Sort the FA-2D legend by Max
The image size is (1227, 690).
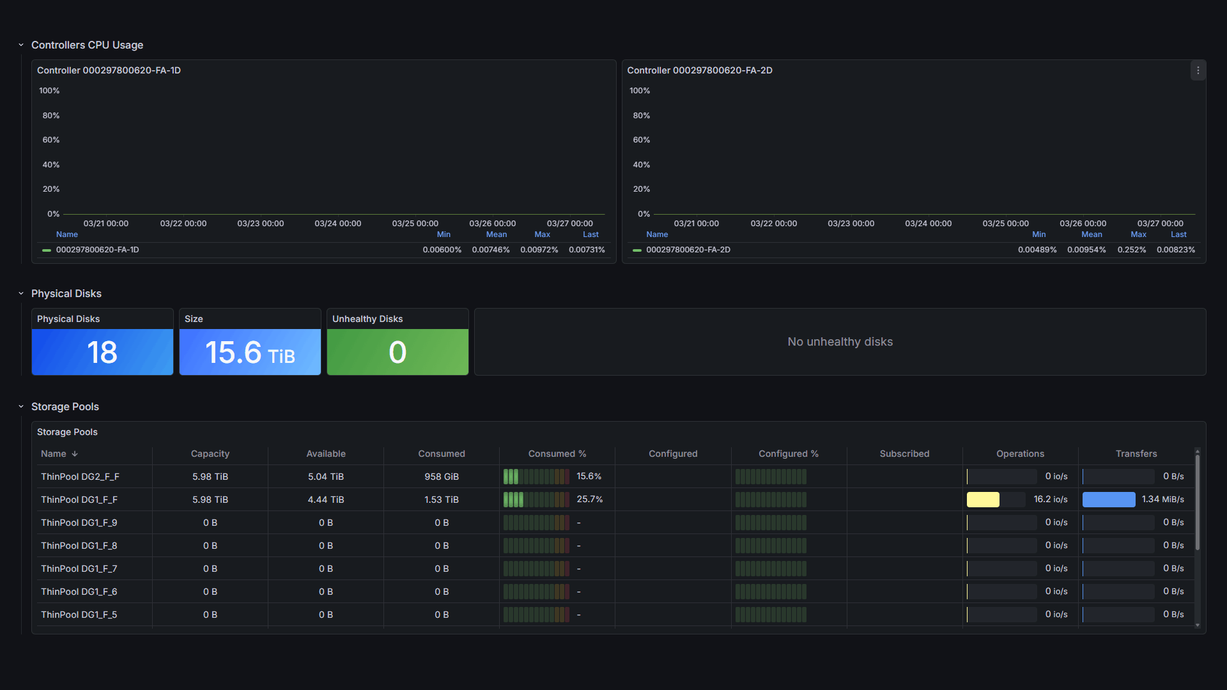coord(1138,234)
